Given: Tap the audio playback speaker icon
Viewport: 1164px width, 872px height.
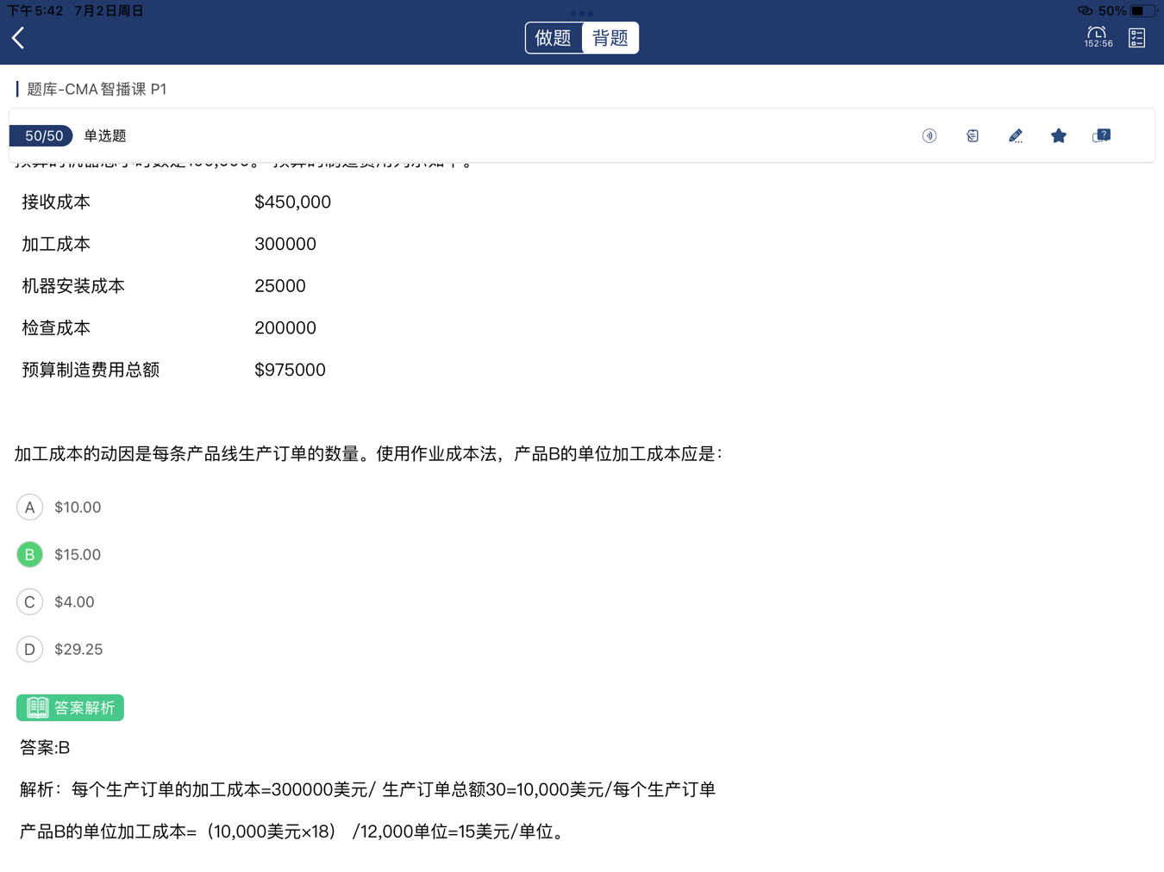Looking at the screenshot, I should click(x=929, y=136).
